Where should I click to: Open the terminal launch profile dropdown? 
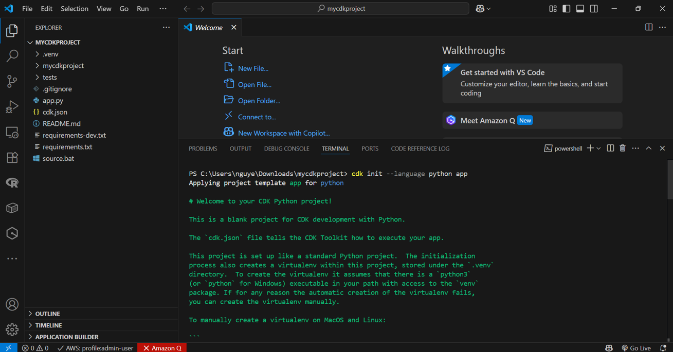[599, 148]
